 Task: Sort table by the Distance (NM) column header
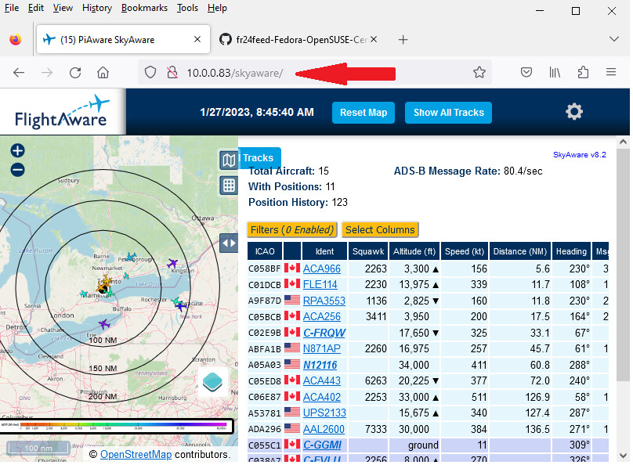click(520, 251)
